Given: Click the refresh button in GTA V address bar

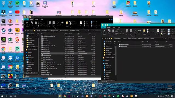Looking at the screenshot, I should [x=89, y=31].
